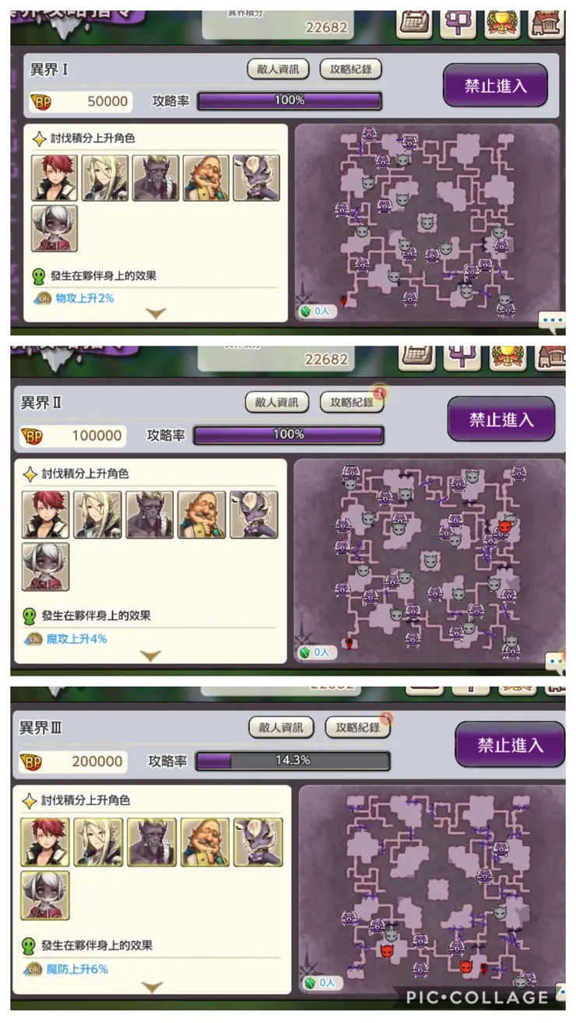Open chat bubble icon beside 異界Ⅰ map

(552, 320)
